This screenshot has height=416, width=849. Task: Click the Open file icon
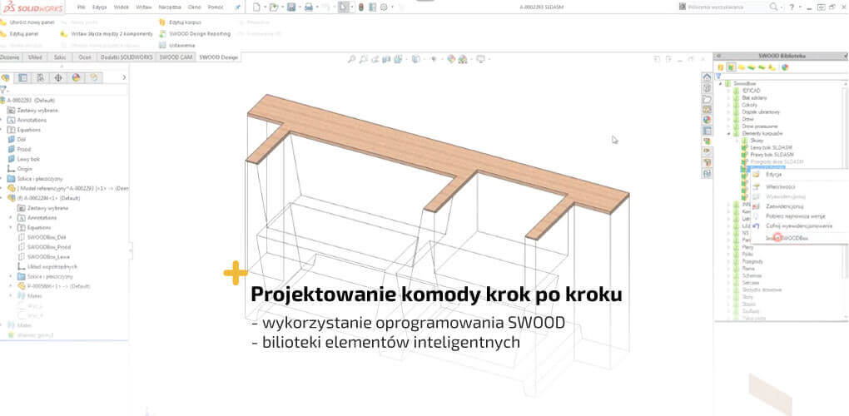[x=274, y=7]
